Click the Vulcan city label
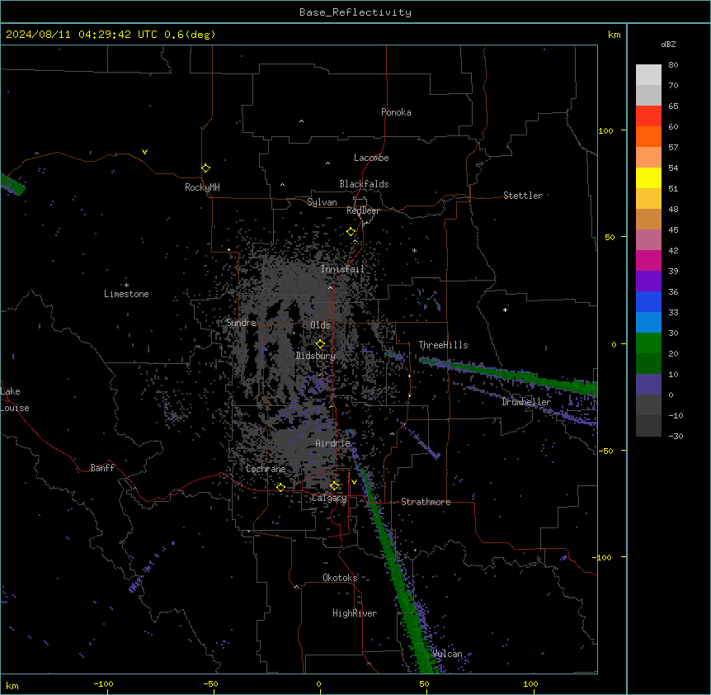Image resolution: width=711 pixels, height=695 pixels. point(448,654)
